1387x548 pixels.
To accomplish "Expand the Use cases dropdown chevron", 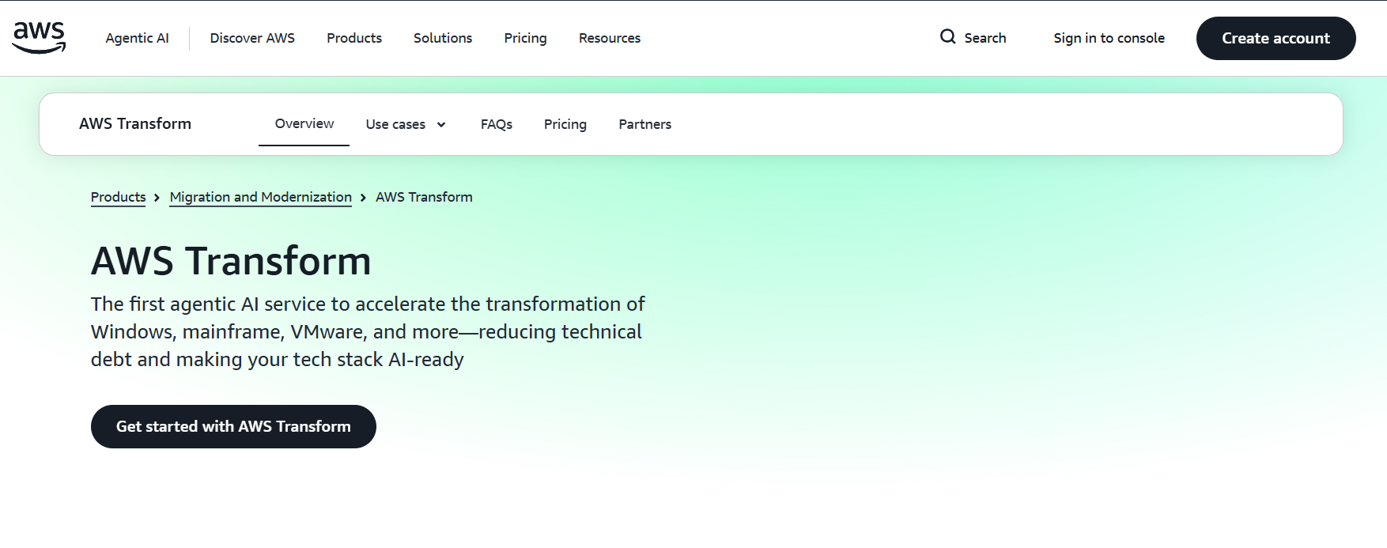I will 441,125.
